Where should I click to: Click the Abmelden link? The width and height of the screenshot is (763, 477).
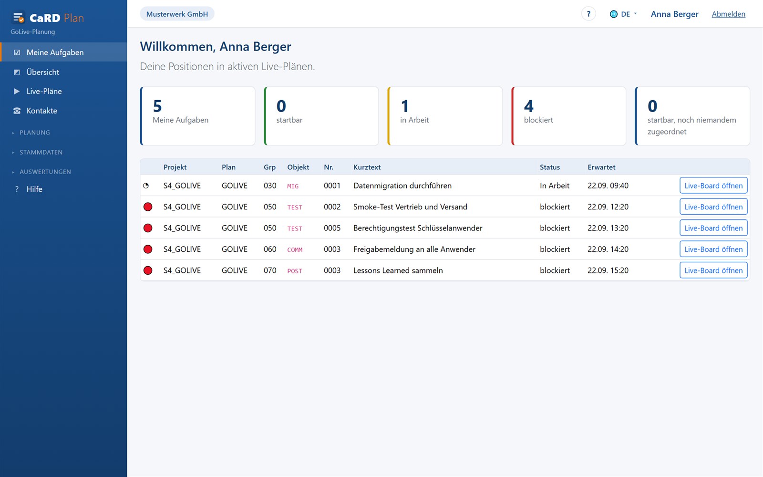coord(728,14)
